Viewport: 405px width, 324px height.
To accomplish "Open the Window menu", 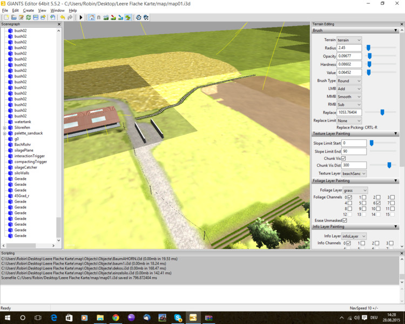I will pos(57,10).
